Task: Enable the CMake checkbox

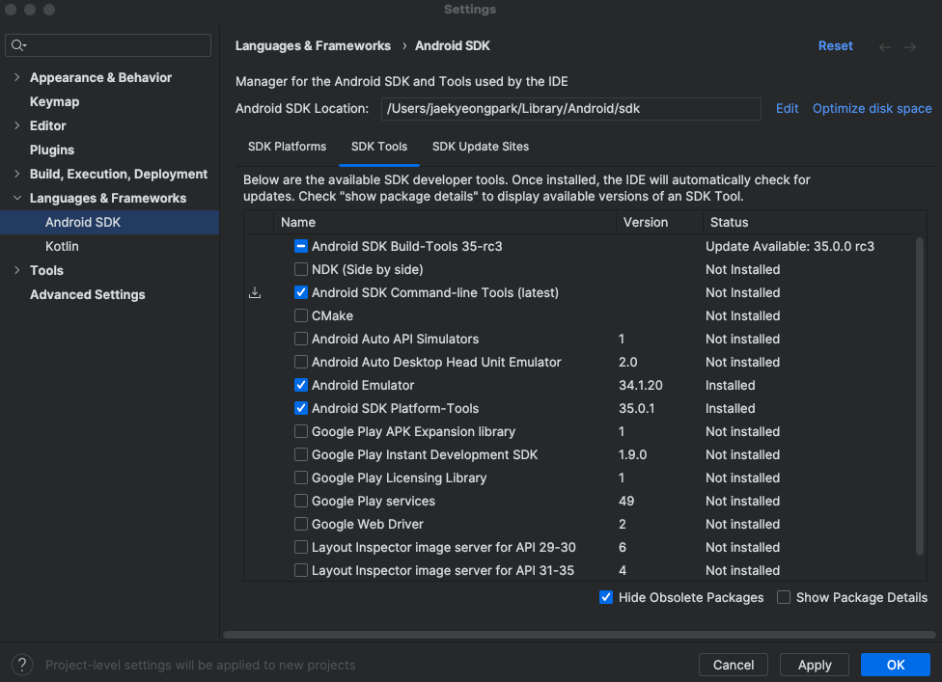Action: tap(301, 315)
